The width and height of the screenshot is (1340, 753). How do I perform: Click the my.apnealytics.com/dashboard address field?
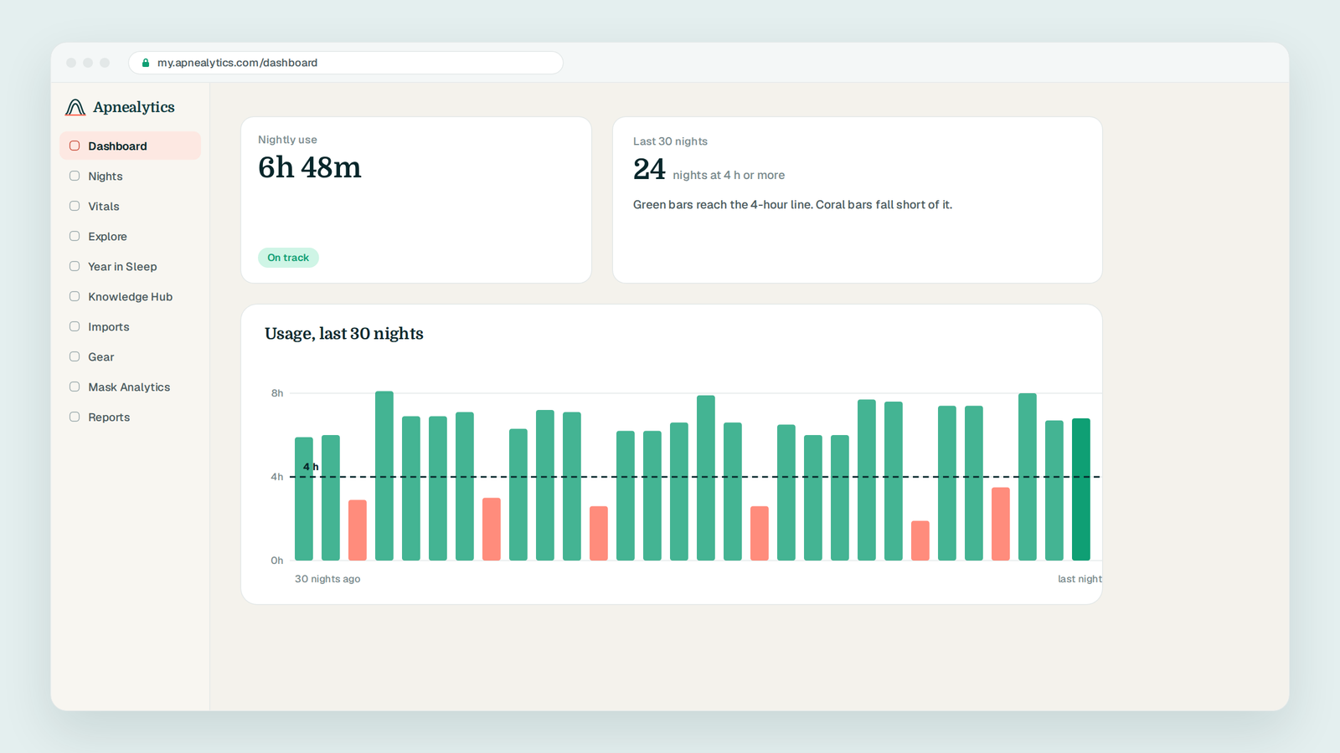(x=345, y=63)
